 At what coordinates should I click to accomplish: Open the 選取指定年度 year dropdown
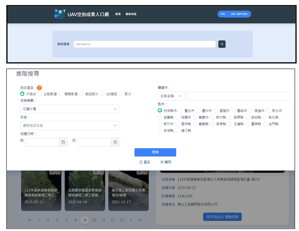pos(69,125)
